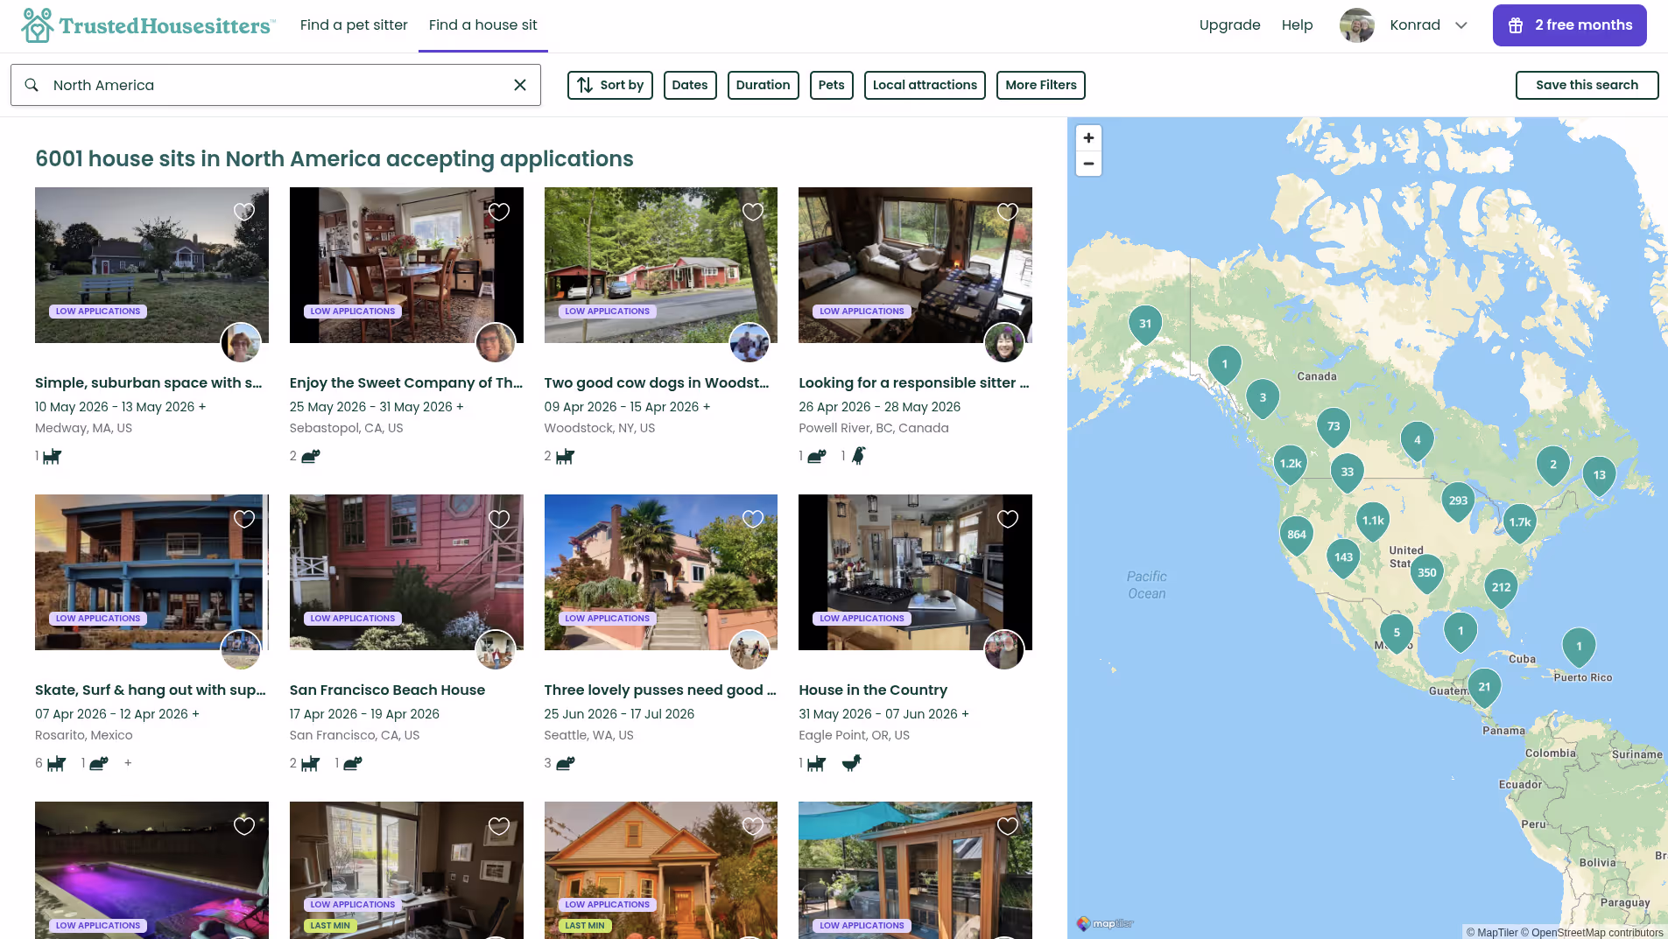Click the map cluster marker 864
The width and height of the screenshot is (1668, 939).
tap(1297, 535)
